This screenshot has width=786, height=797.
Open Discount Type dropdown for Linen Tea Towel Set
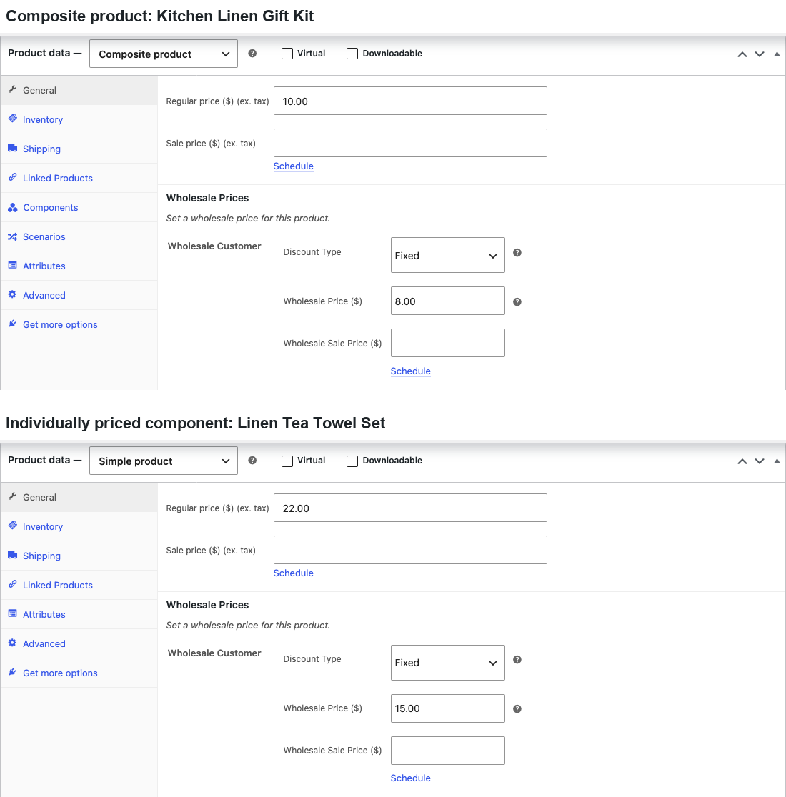tap(448, 662)
